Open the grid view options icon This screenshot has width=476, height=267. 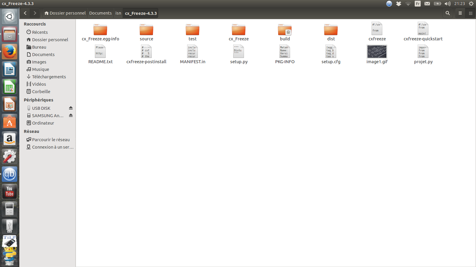(x=470, y=13)
